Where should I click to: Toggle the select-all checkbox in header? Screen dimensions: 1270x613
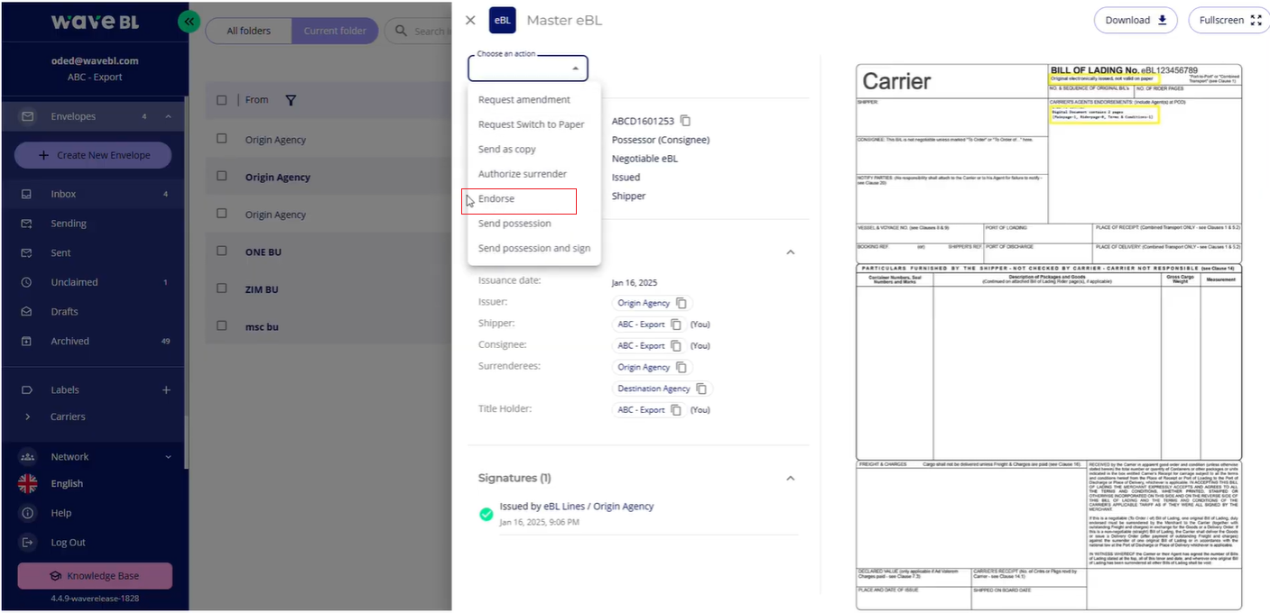pos(222,100)
